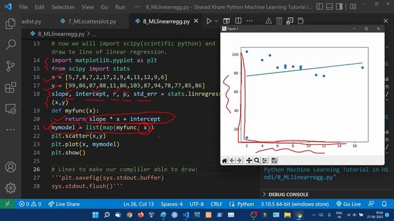Open File Explorer from the taskbar
This screenshot has height=221, width=394.
click(x=287, y=215)
